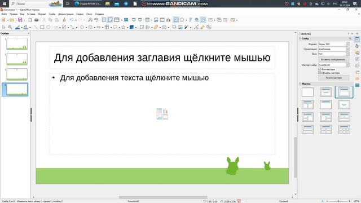Viewport: 361px width, 203px height.
Task: Open the Styles deck in sidebar
Action: tap(357, 46)
